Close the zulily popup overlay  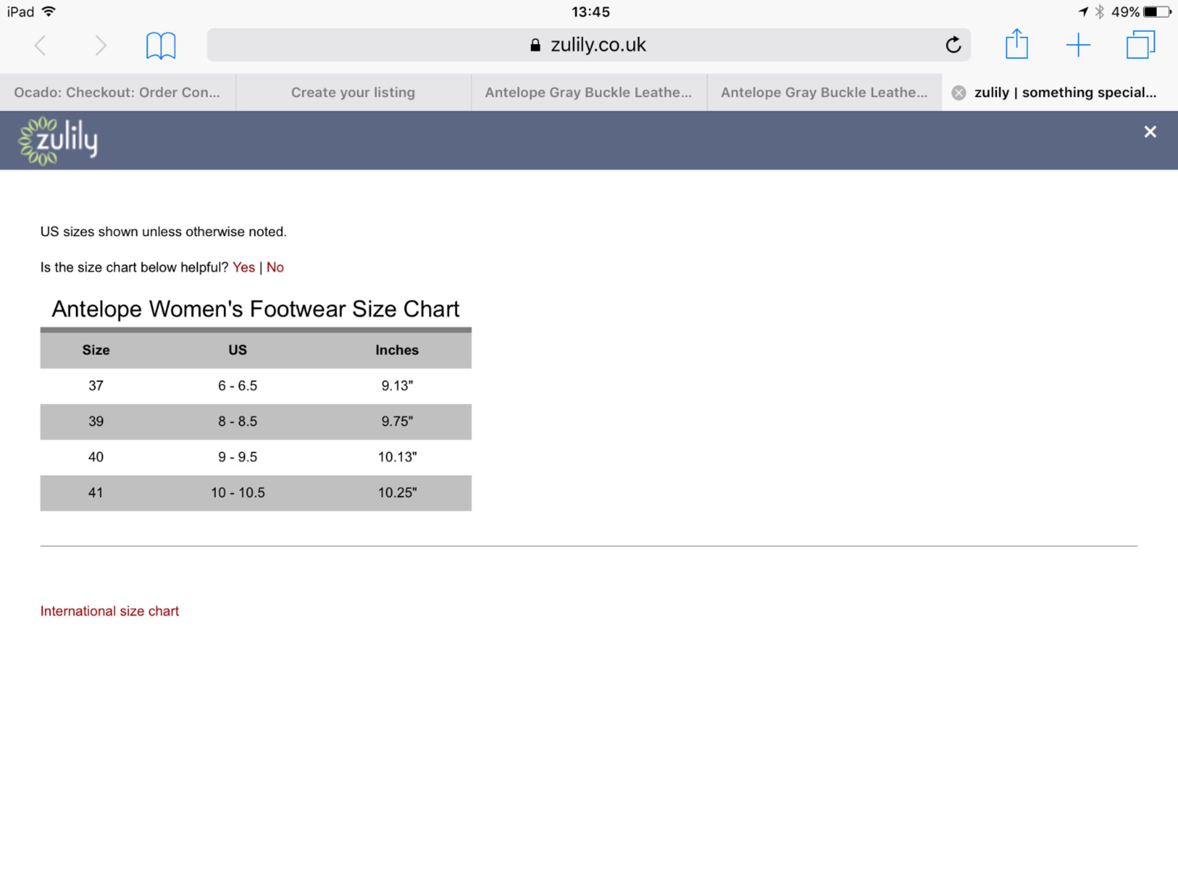(x=1150, y=132)
